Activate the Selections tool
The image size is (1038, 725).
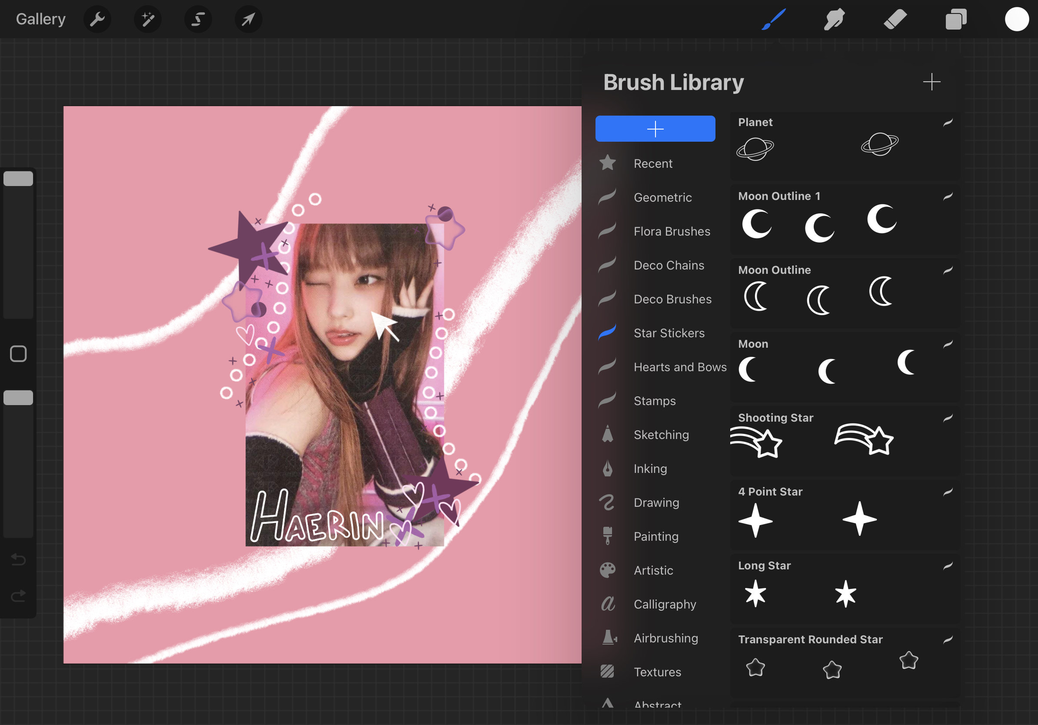(x=199, y=19)
